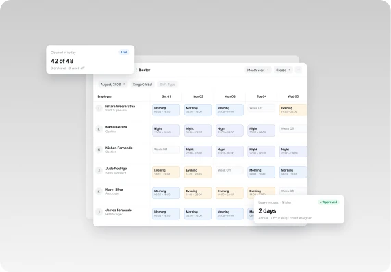
Task: Select Jude's Wed 05 Morning shift
Action: coord(293,172)
